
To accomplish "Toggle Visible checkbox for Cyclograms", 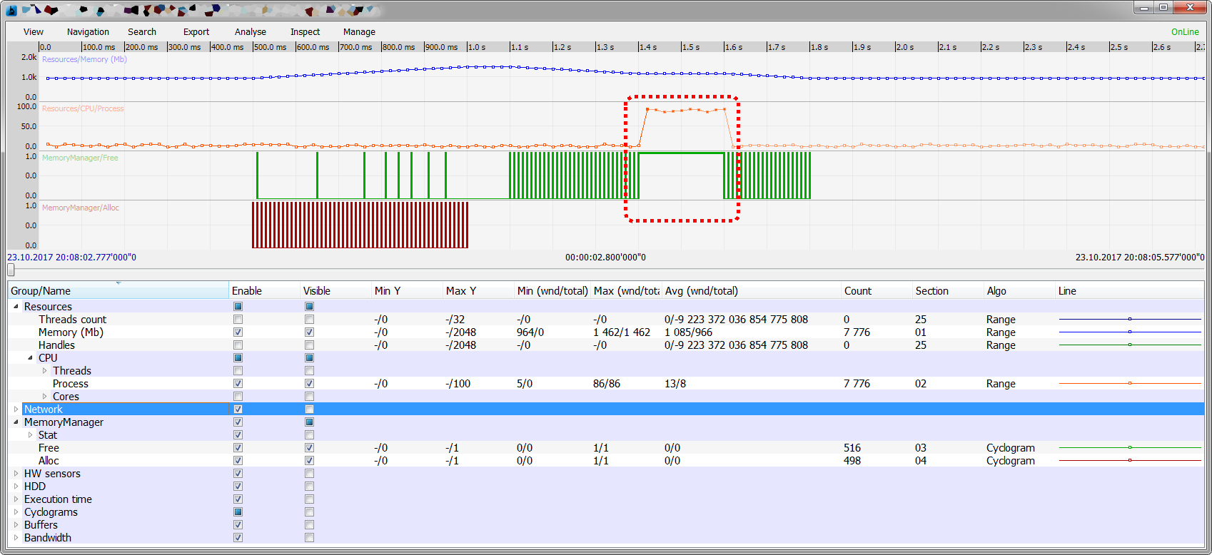I will tap(309, 512).
